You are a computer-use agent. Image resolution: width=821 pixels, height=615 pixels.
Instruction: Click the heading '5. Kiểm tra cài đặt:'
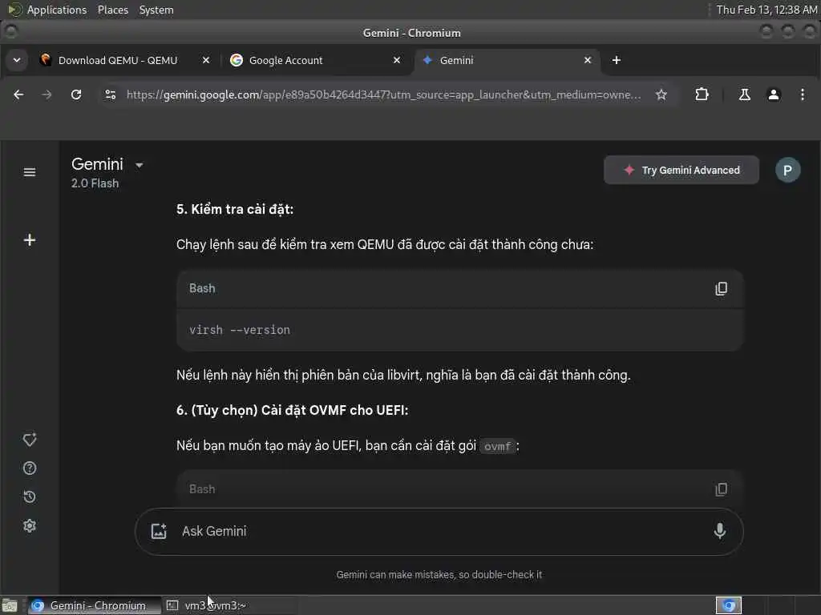click(x=235, y=210)
